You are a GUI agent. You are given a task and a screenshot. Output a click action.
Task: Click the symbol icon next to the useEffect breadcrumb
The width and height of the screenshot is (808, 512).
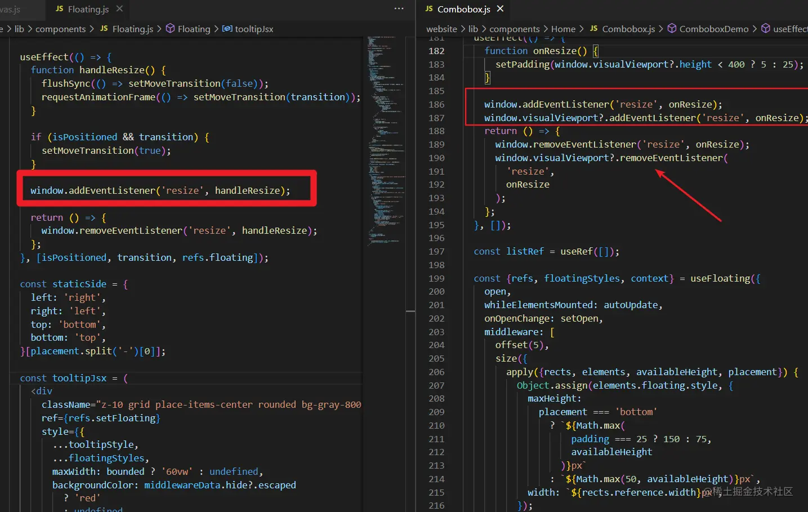(766, 29)
